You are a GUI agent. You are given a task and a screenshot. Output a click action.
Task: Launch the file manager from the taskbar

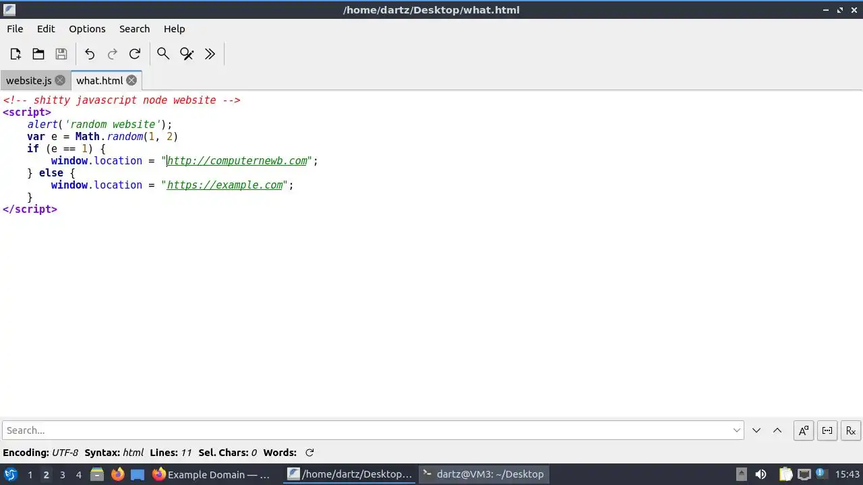click(97, 474)
